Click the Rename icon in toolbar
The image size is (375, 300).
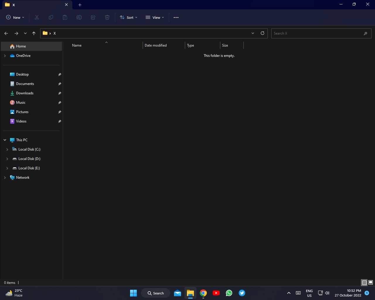[79, 18]
